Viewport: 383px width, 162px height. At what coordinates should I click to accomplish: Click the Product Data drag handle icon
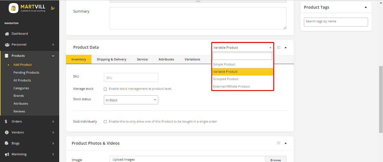(x=279, y=48)
